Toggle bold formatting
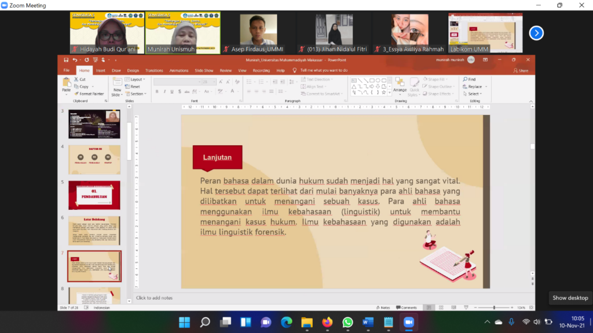Viewport: 593px width, 333px height. [157, 91]
